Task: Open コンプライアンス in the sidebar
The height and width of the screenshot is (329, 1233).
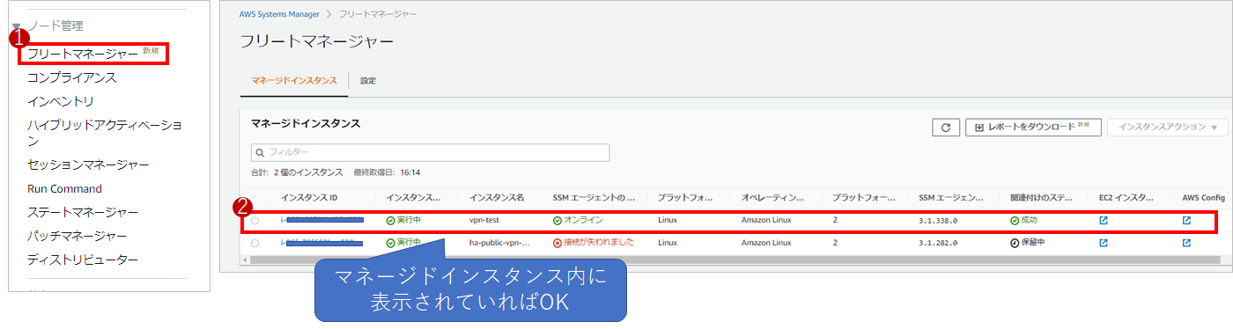Action: [x=72, y=77]
